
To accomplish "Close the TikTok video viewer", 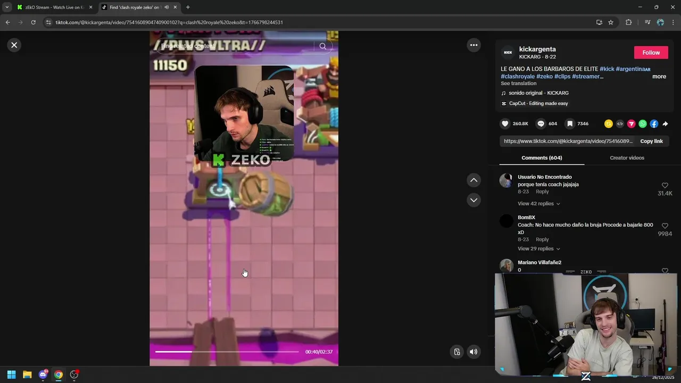I will (x=14, y=45).
